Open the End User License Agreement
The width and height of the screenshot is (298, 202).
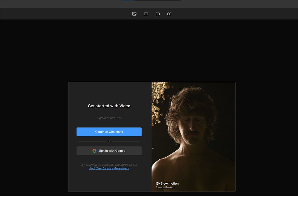pyautogui.click(x=109, y=168)
